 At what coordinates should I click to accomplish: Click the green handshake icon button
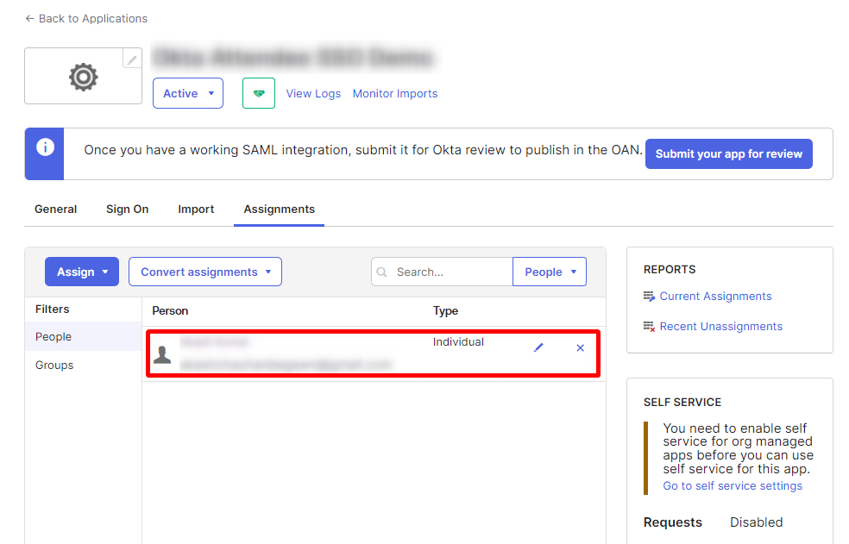pyautogui.click(x=259, y=93)
